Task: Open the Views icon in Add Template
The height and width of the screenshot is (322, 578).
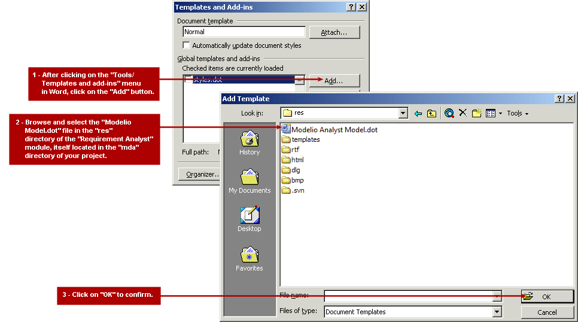Action: pos(490,113)
